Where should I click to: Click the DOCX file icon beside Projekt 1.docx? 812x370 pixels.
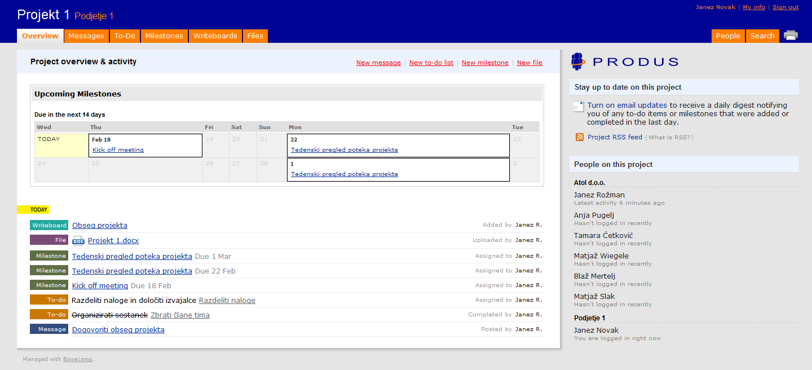tap(78, 241)
